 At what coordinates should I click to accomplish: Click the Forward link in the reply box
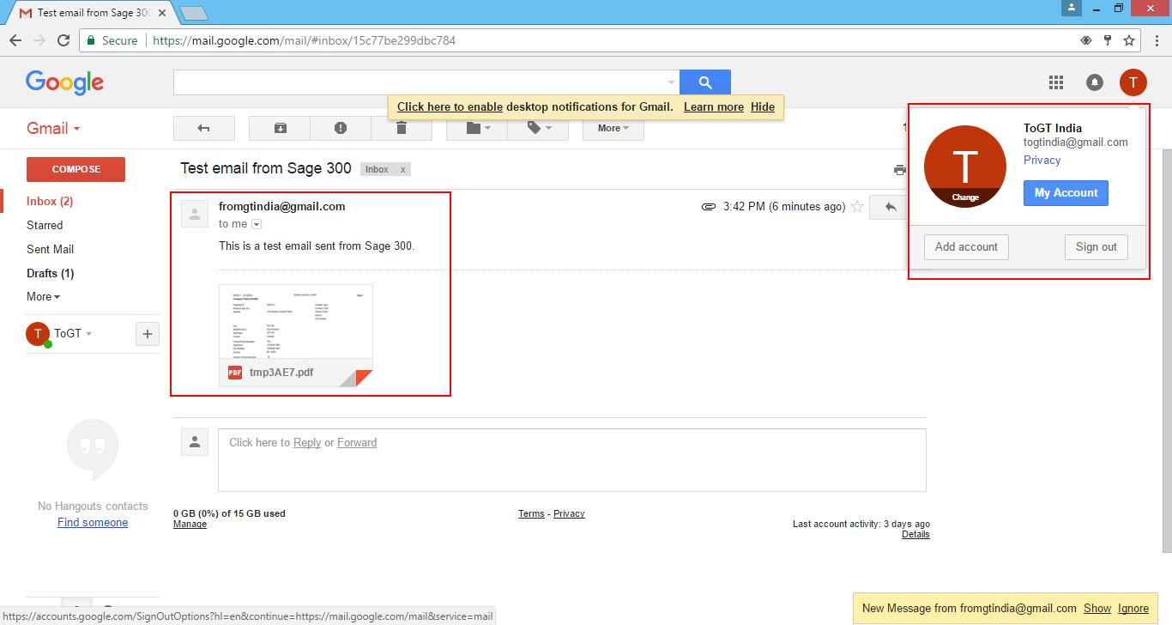357,442
